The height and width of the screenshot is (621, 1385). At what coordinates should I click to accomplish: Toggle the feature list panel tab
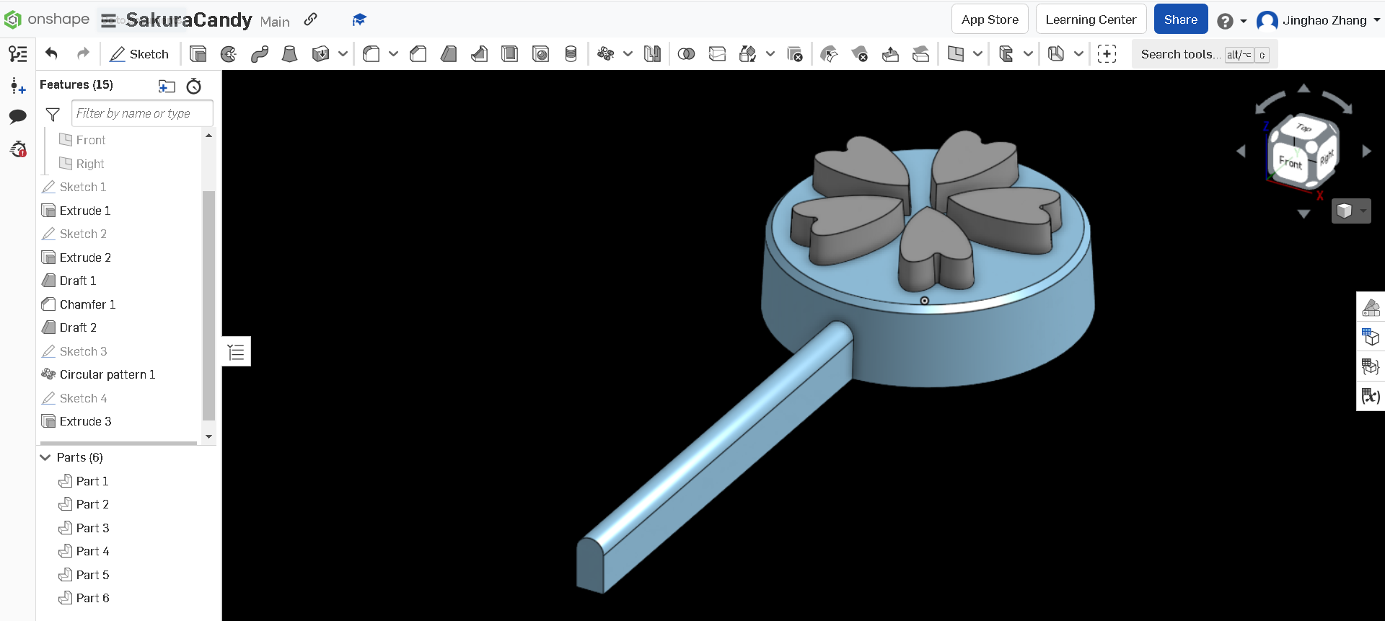point(236,352)
